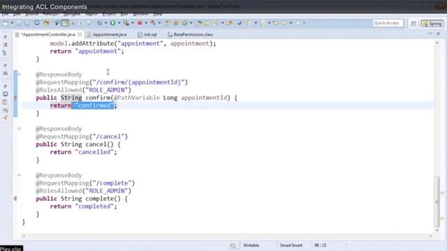Click the status bar icon left of Writable

point(233,245)
